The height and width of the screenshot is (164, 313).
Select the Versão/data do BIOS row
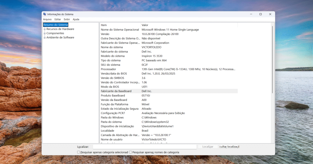[x=169, y=73]
